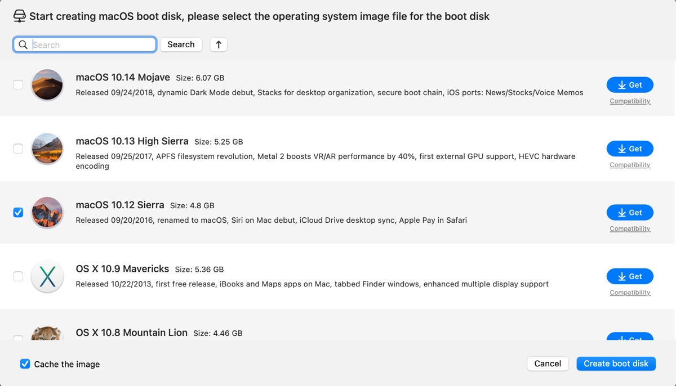
Task: Cancel the boot disk creation dialog
Action: click(548, 363)
